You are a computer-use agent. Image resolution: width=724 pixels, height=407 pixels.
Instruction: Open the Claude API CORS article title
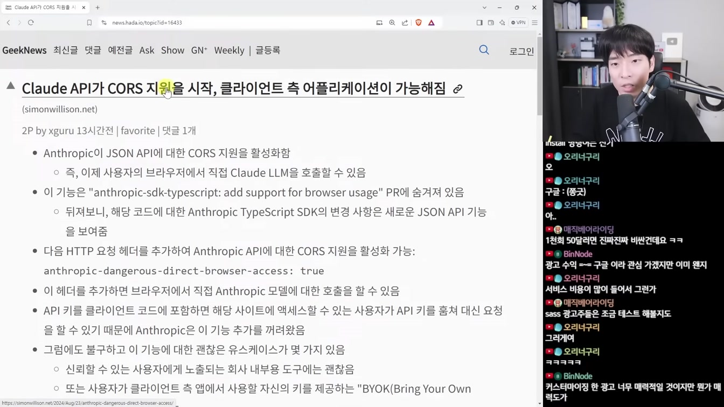[x=234, y=88]
